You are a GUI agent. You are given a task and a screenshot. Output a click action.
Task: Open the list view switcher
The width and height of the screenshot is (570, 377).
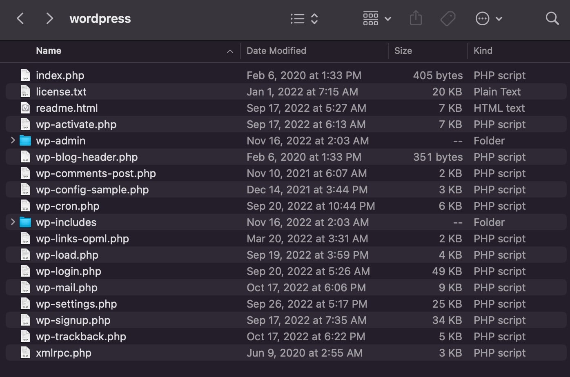304,18
